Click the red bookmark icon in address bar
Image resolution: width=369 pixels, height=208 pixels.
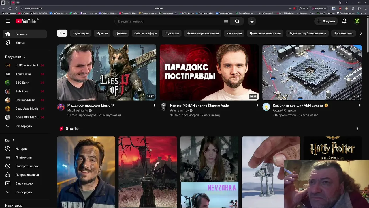pos(294,8)
